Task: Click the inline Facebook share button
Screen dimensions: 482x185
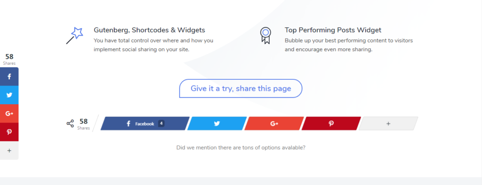Action: pos(145,123)
